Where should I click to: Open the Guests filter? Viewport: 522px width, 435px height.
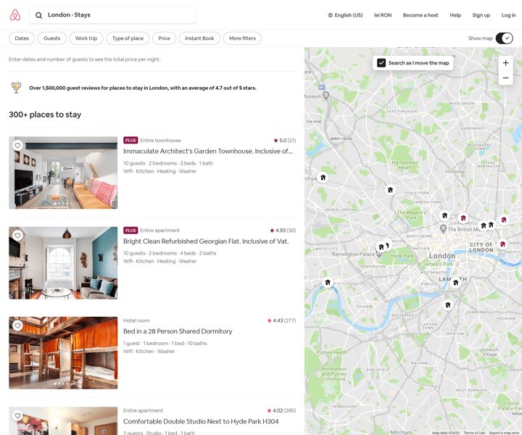(x=52, y=38)
